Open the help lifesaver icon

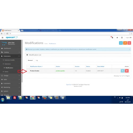[122, 38]
